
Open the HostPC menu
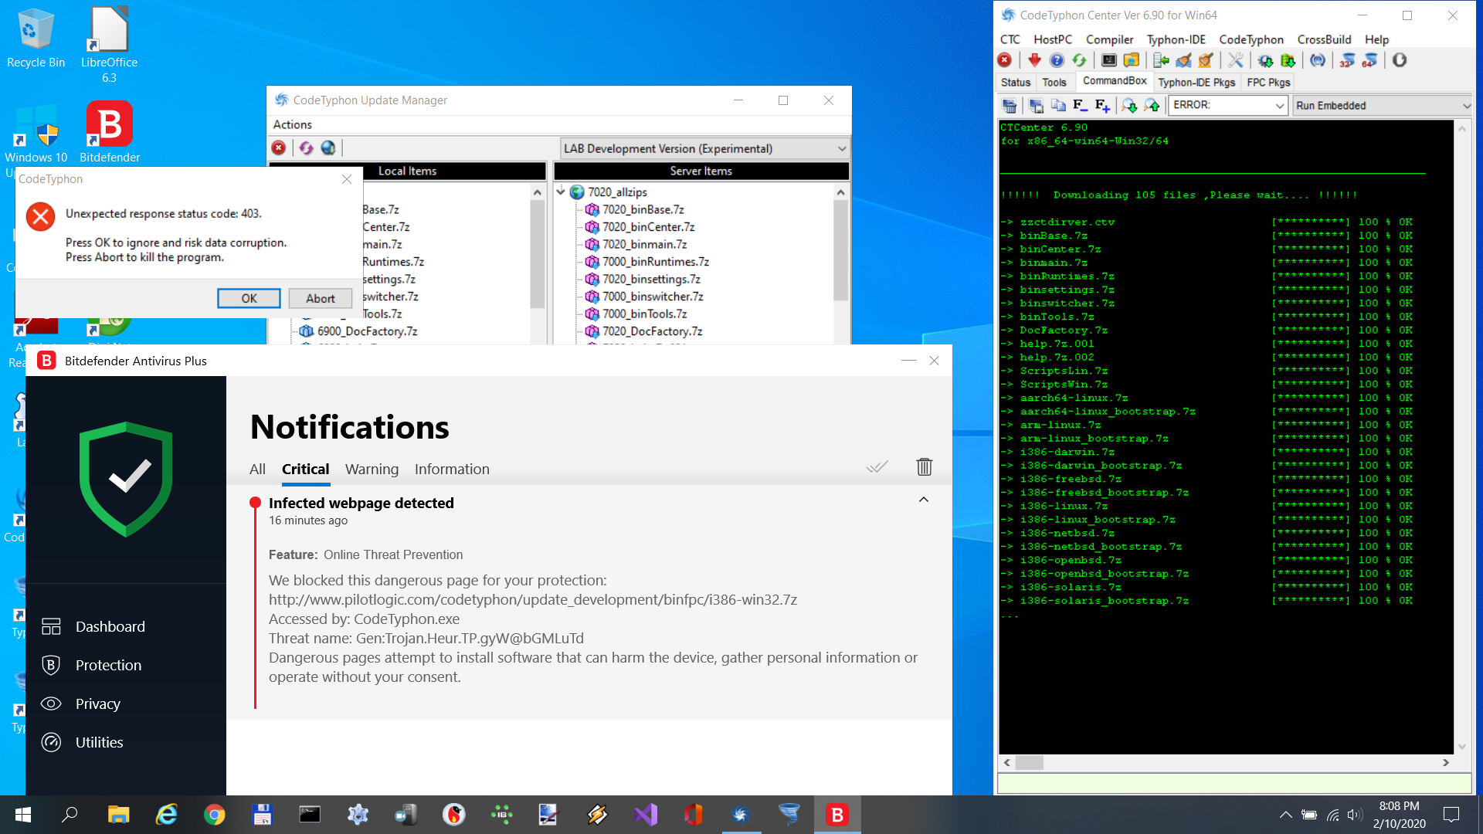[x=1053, y=39]
